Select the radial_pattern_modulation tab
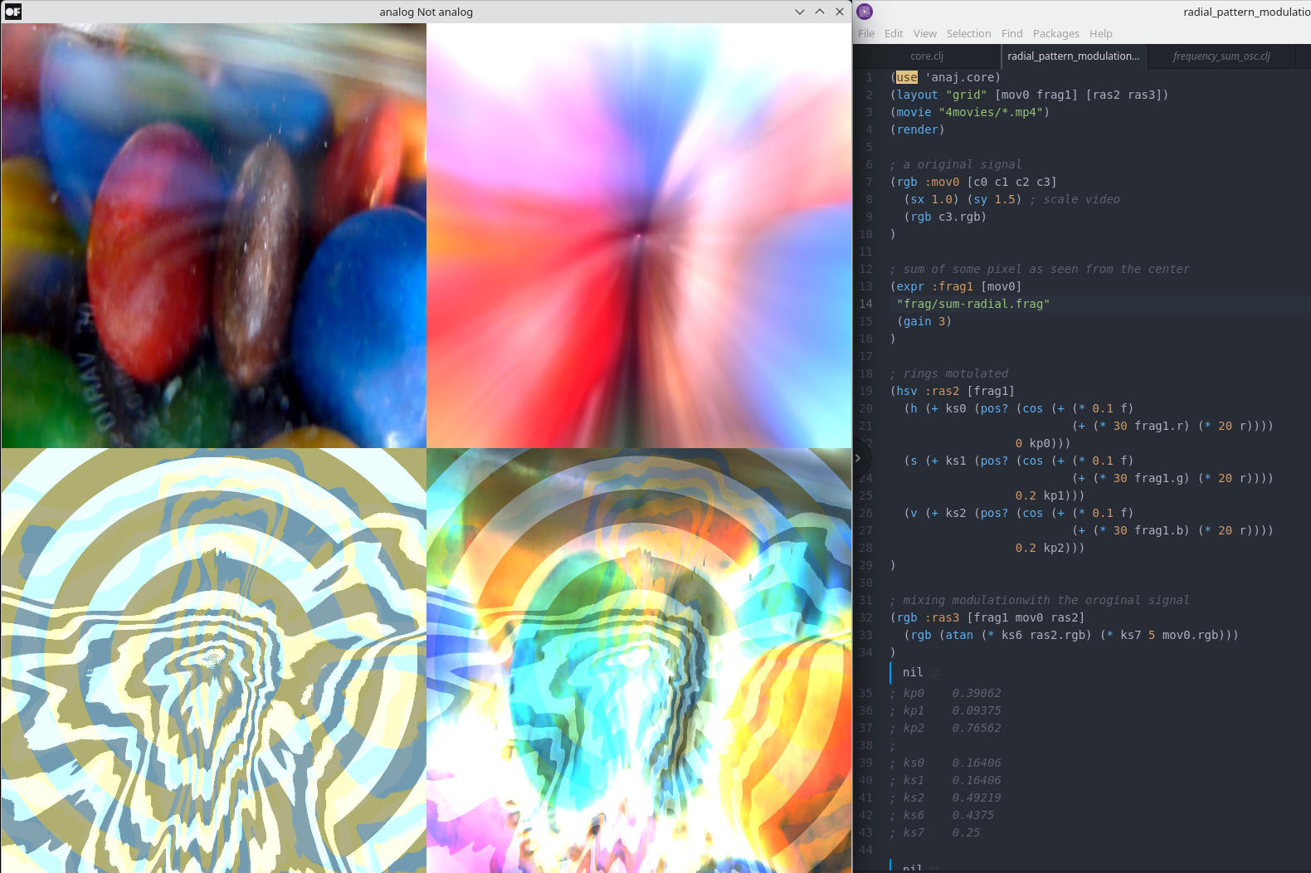Screen dimensions: 1311x873 [1074, 56]
